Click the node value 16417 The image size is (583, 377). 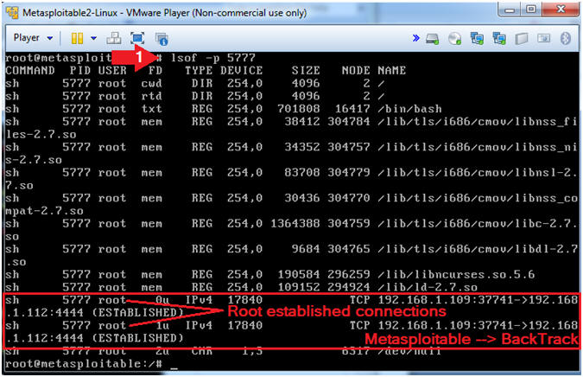(x=352, y=109)
